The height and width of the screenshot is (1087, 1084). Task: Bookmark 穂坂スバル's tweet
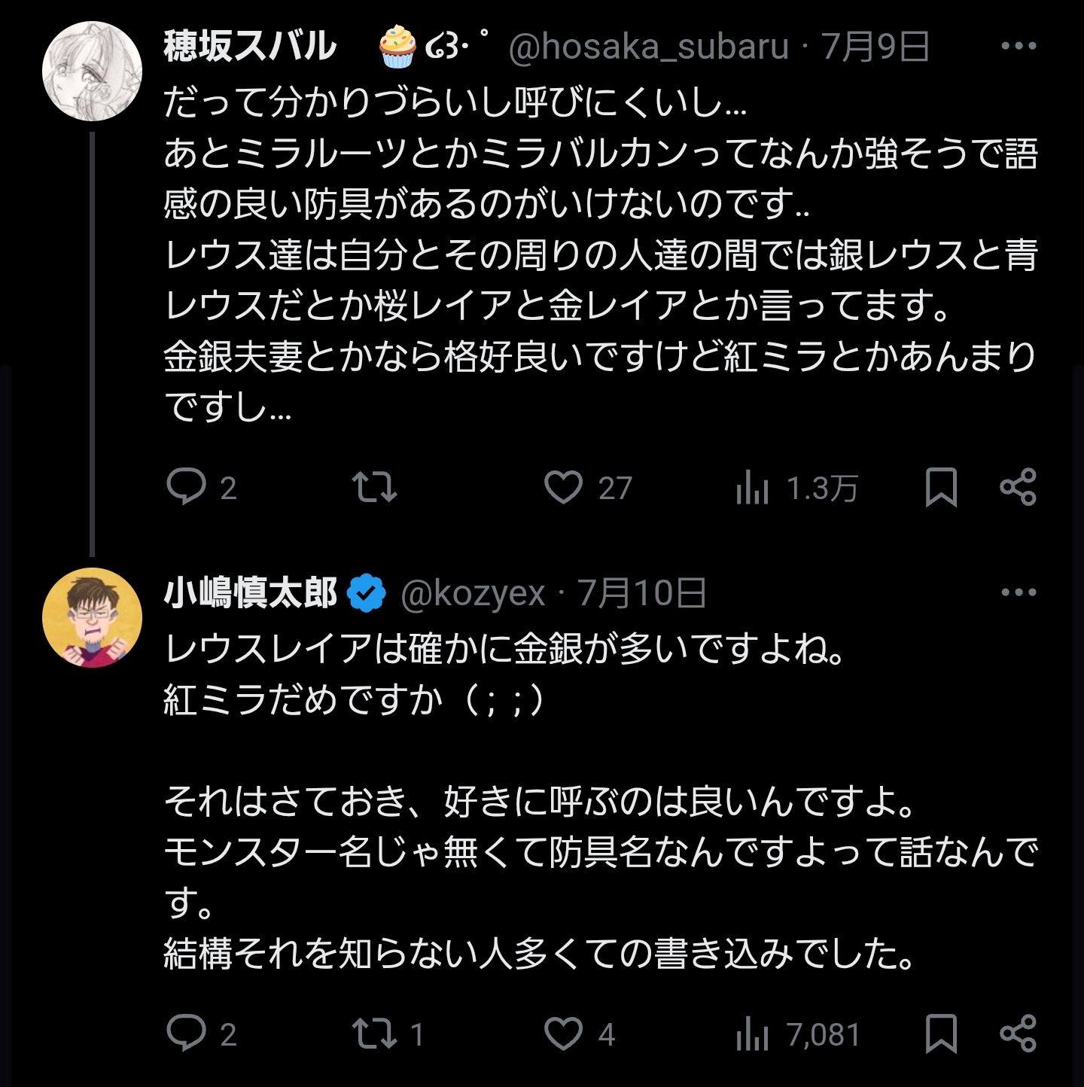[x=941, y=487]
